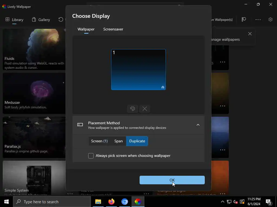This screenshot has height=207, width=277.
Task: Open the Gallery tab in Lively Wallpaper
Action: click(41, 19)
